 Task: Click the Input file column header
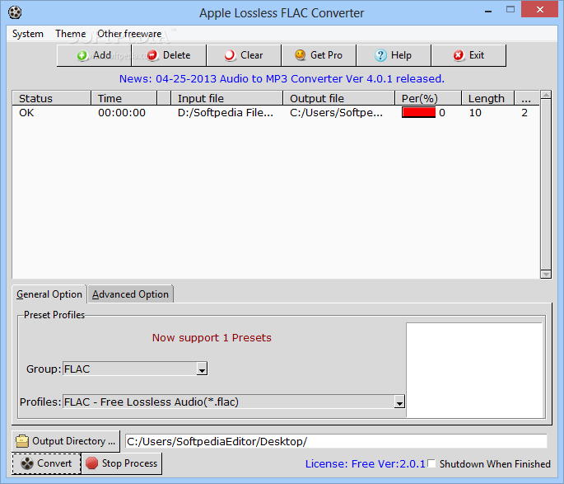(x=226, y=98)
